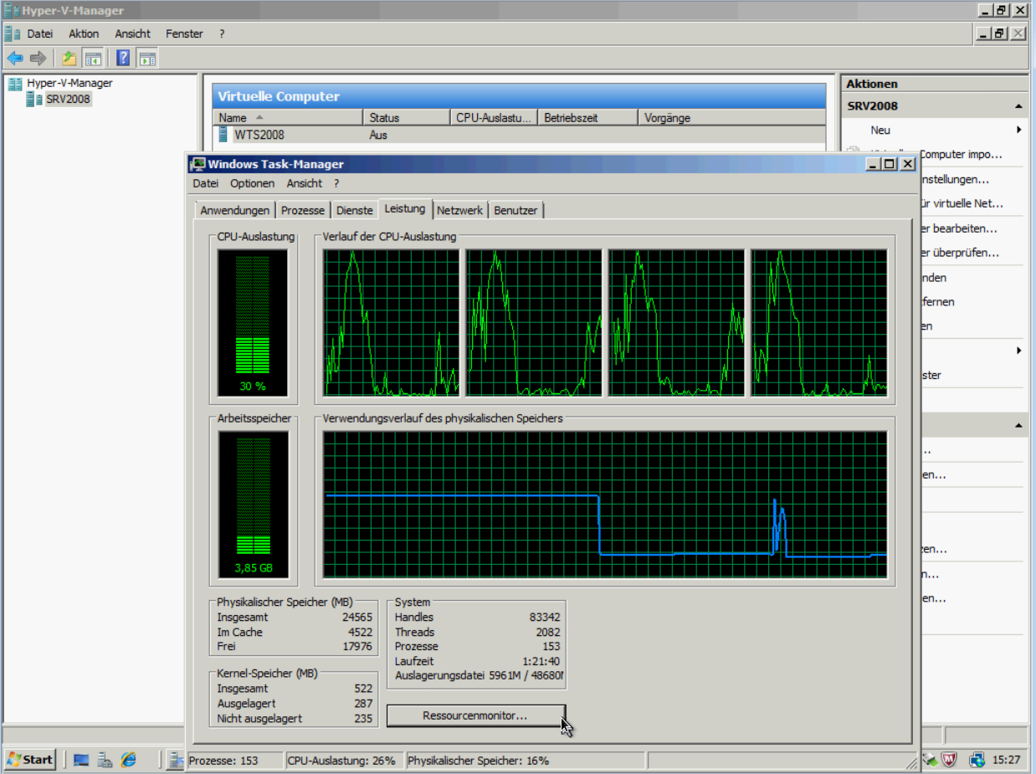Open the Fenster menu
The image size is (1036, 774).
coord(184,33)
